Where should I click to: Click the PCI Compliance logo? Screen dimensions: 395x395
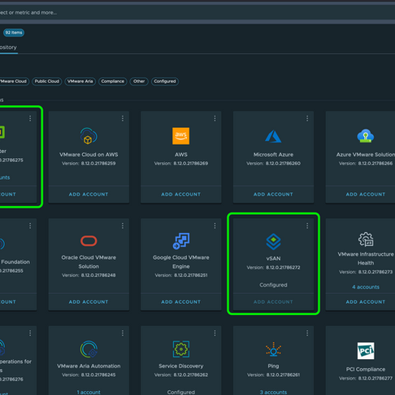[366, 350]
